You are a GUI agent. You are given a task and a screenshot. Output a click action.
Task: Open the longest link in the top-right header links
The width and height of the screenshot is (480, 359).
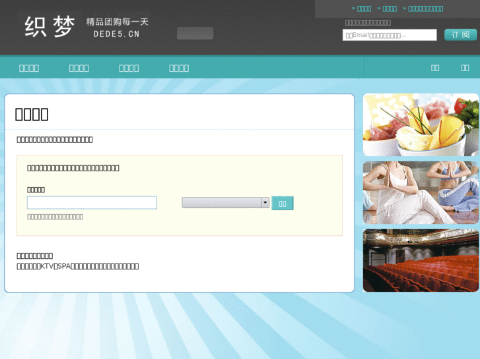tap(425, 9)
